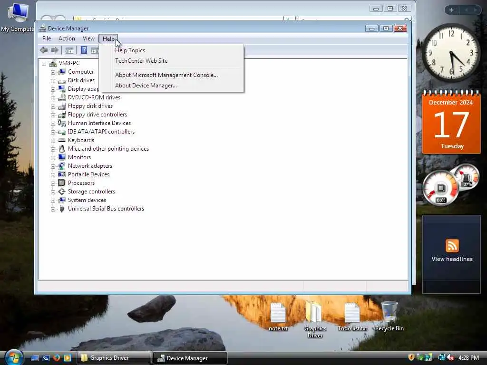Click the Firefox quick launch icon

pos(56,358)
